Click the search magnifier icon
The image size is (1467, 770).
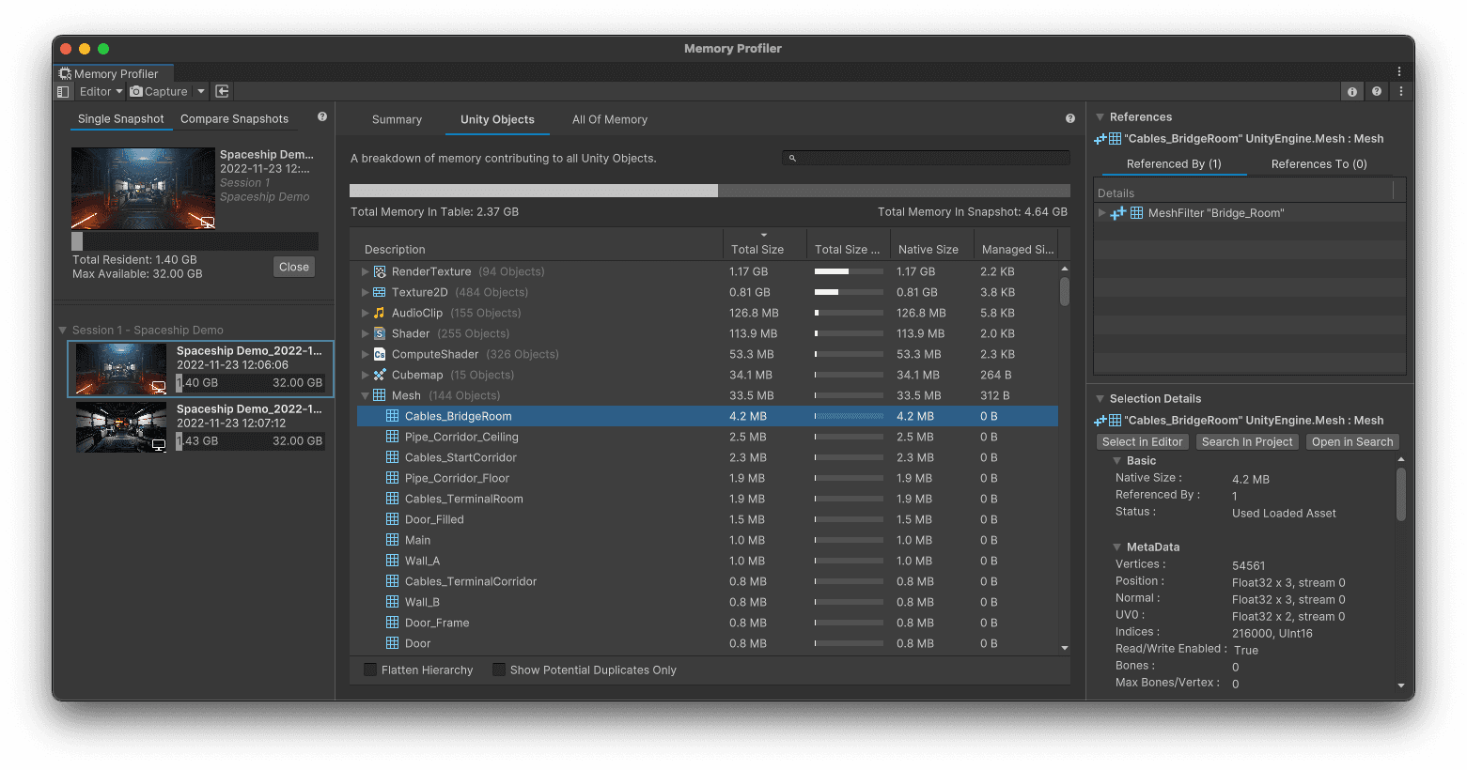tap(792, 158)
